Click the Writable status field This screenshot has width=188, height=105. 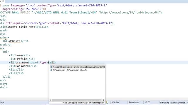tap(115, 102)
